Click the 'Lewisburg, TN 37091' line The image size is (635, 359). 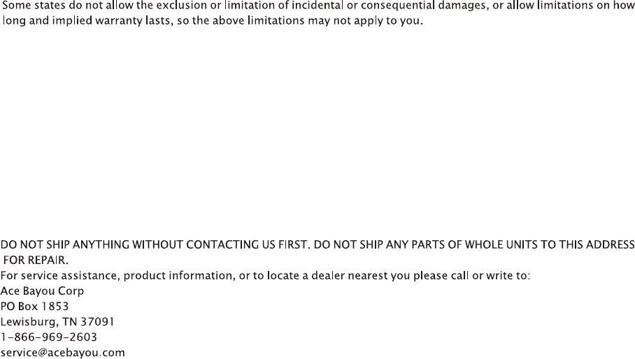coord(58,321)
